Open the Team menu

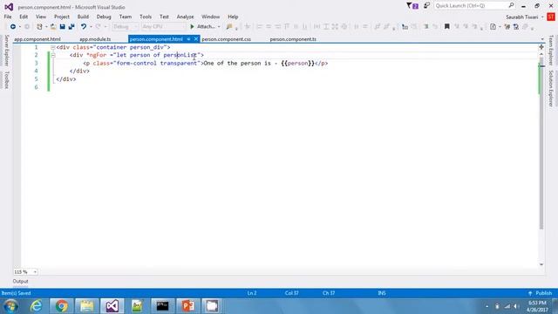(x=126, y=17)
